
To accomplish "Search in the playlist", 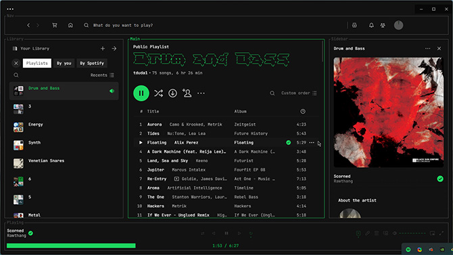I will (272, 93).
